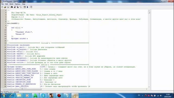This screenshot has width=174, height=98.
Task: Click the editor vertical scrollbar down arrow
Action: tap(149, 87)
